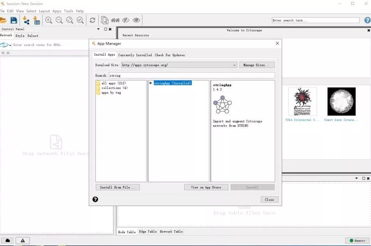Open help question mark in main toolbar
Viewport: 371px width, 246px height.
[367, 20]
